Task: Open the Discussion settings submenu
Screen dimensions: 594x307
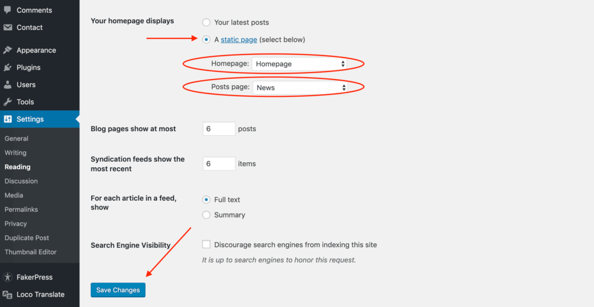Action: tap(21, 181)
